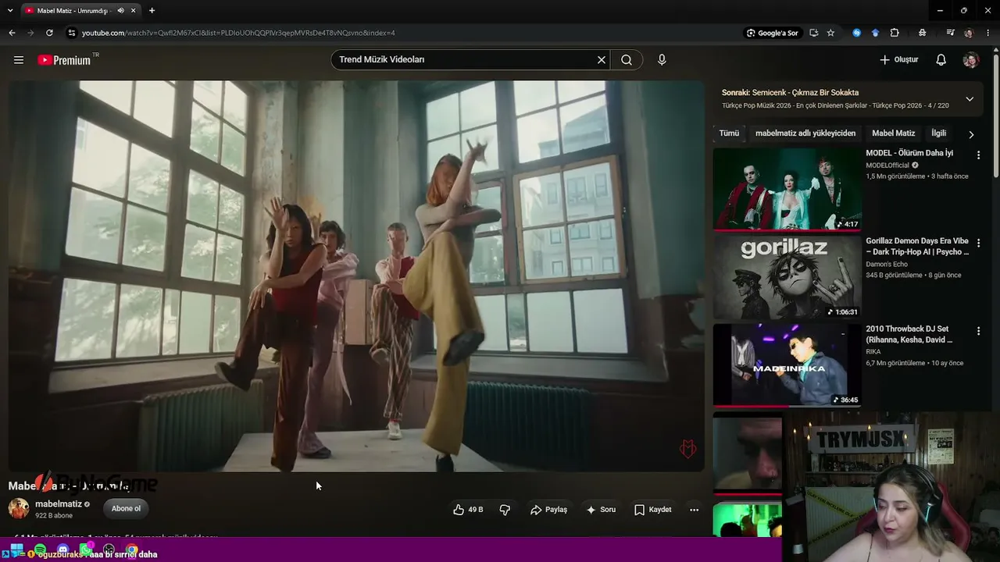
Task: Bookmark this page with the star
Action: tap(830, 33)
